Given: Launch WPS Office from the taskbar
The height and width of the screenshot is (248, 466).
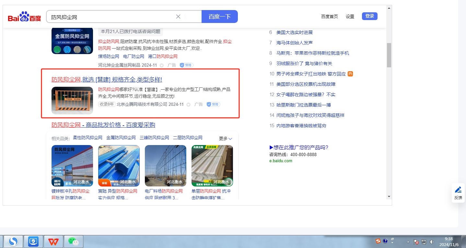Looking at the screenshot, I should click(53, 242).
